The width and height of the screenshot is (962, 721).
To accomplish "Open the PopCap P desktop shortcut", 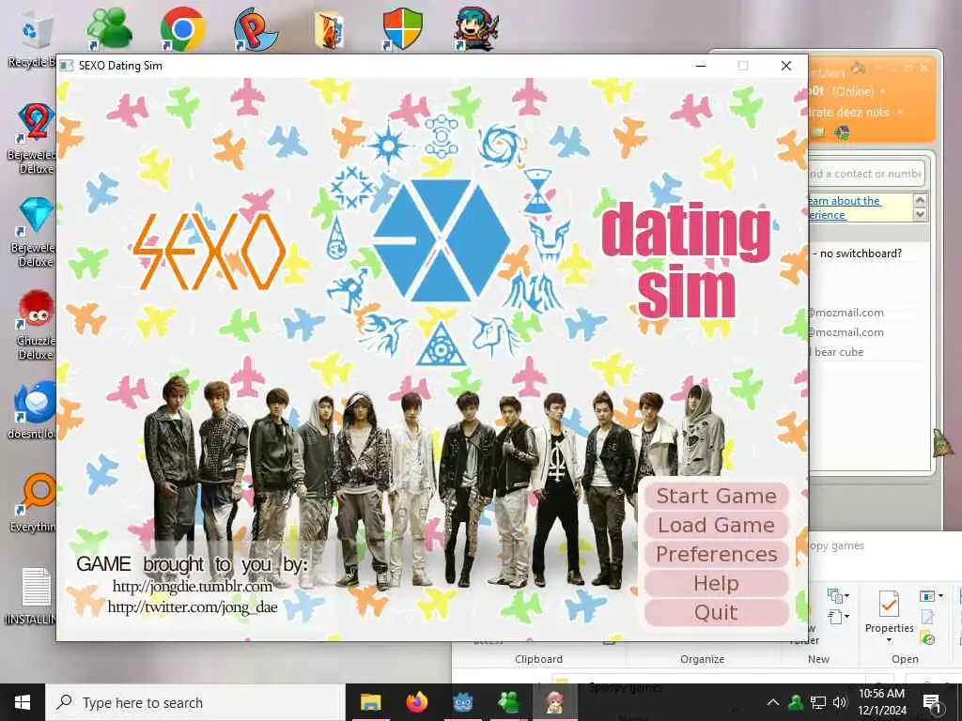I will [256, 29].
